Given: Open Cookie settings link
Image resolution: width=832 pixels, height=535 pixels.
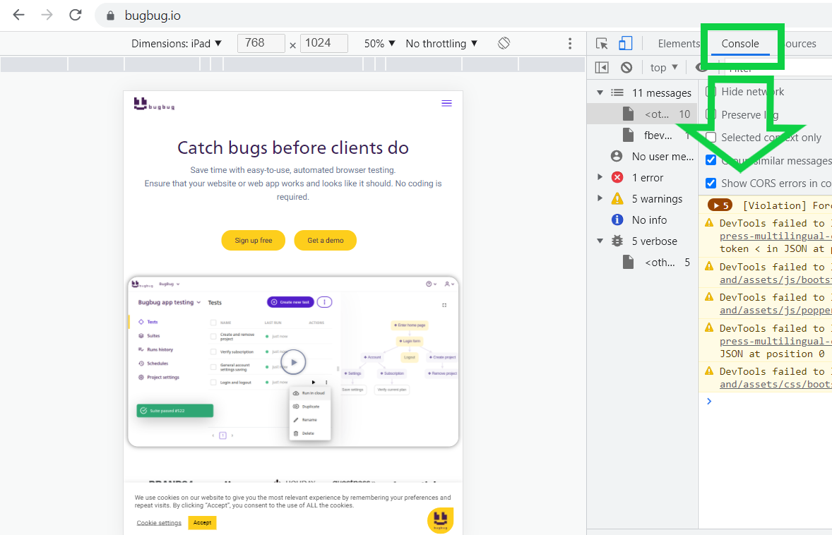Looking at the screenshot, I should [159, 523].
